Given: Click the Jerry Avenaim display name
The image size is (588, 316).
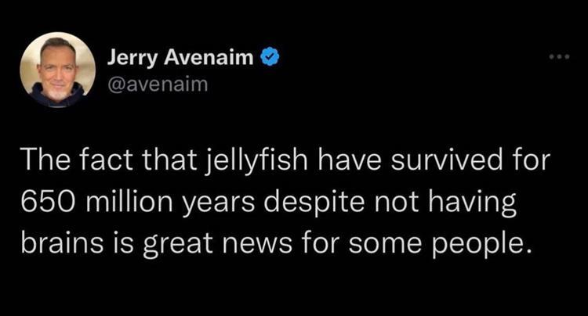Looking at the screenshot, I should pos(180,58).
